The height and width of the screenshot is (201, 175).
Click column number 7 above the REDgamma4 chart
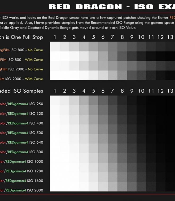tap(112, 91)
